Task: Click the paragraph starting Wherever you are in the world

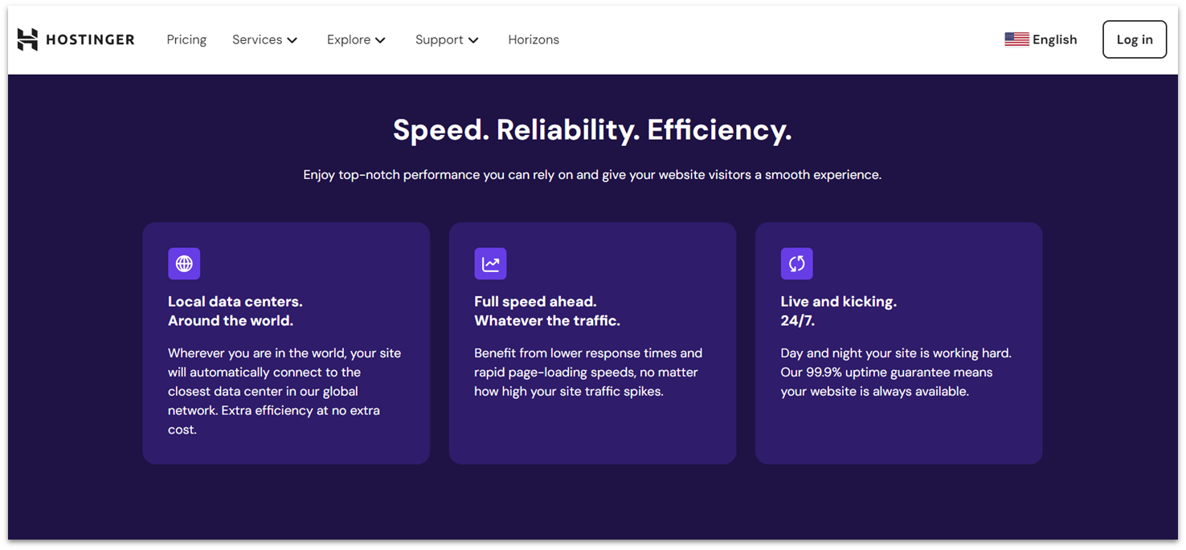Action: pyautogui.click(x=284, y=391)
